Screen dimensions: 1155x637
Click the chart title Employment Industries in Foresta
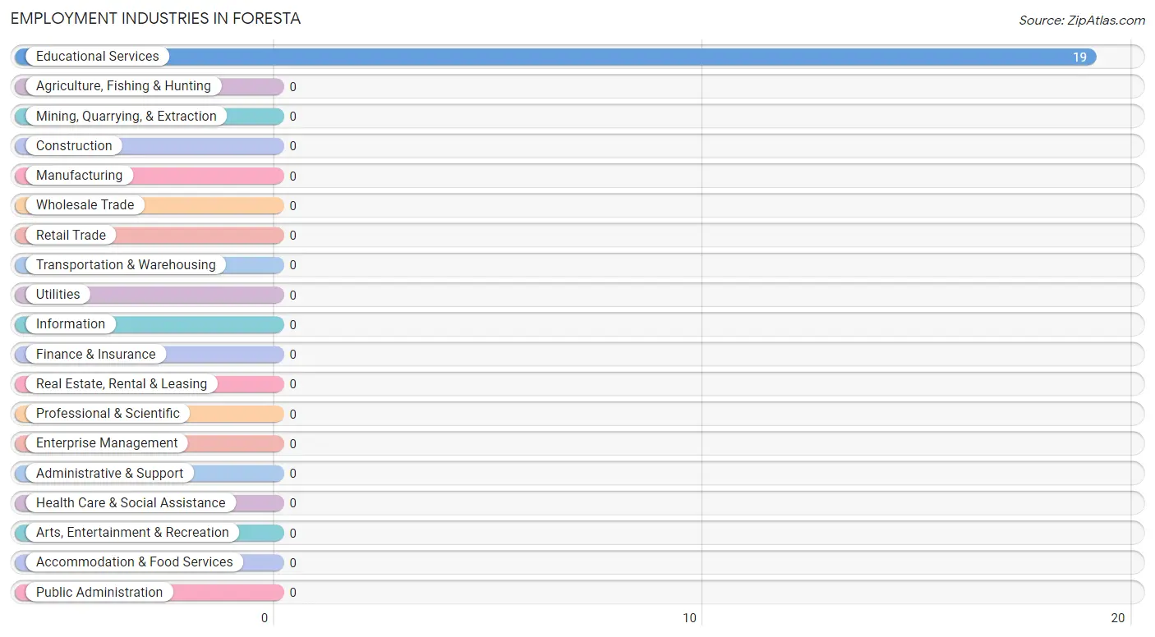tap(155, 18)
